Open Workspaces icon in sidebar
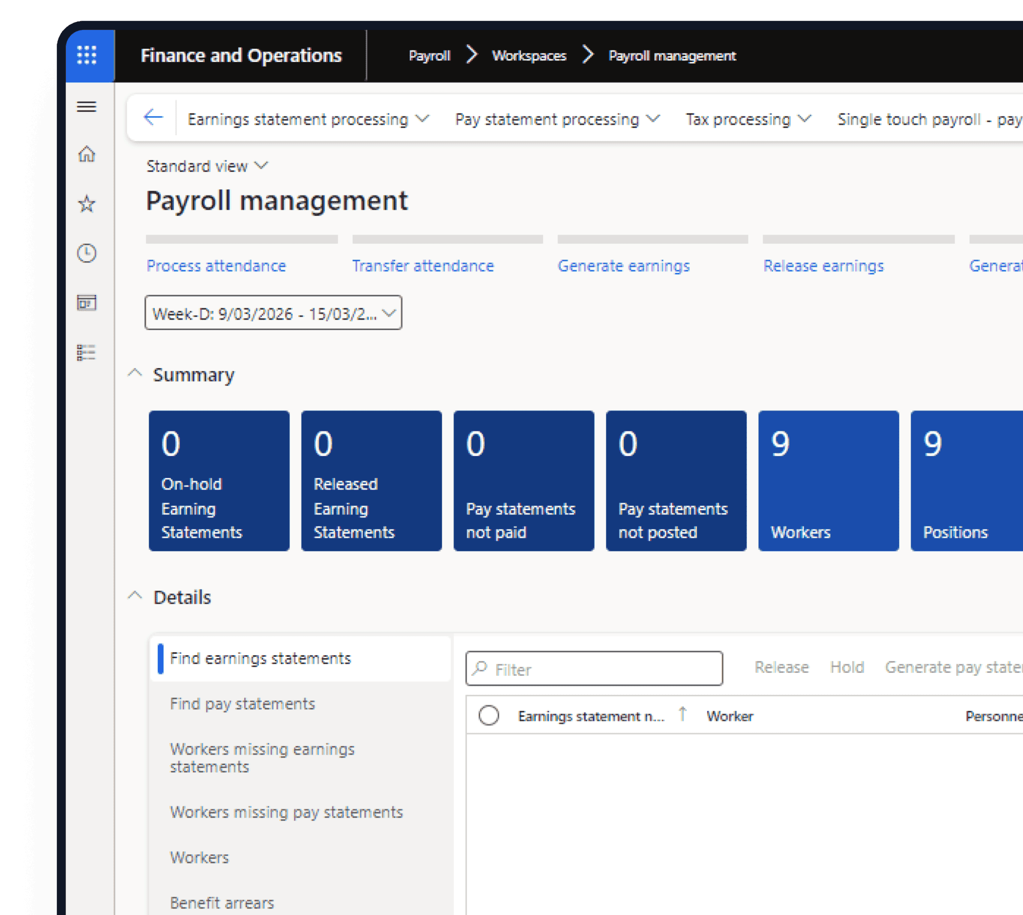The image size is (1023, 915). click(x=86, y=303)
